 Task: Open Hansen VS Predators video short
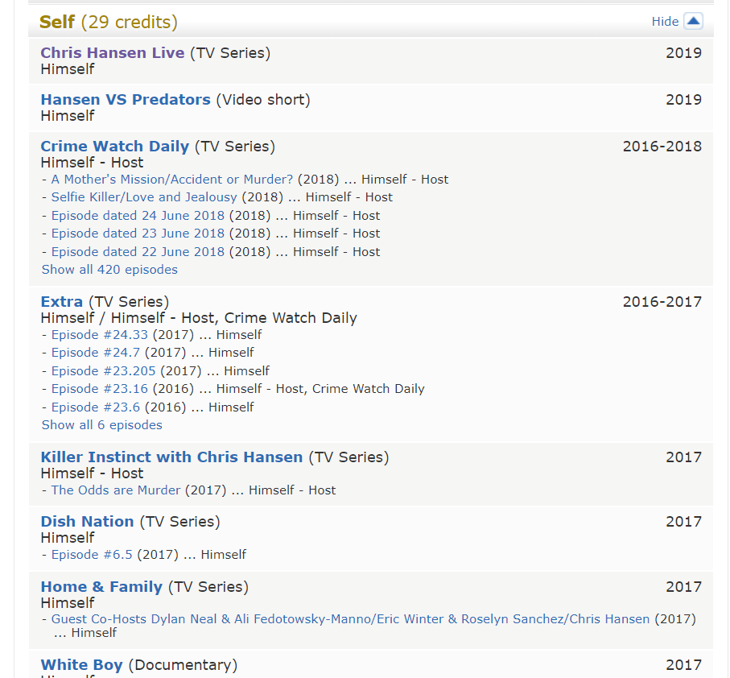pyautogui.click(x=126, y=99)
